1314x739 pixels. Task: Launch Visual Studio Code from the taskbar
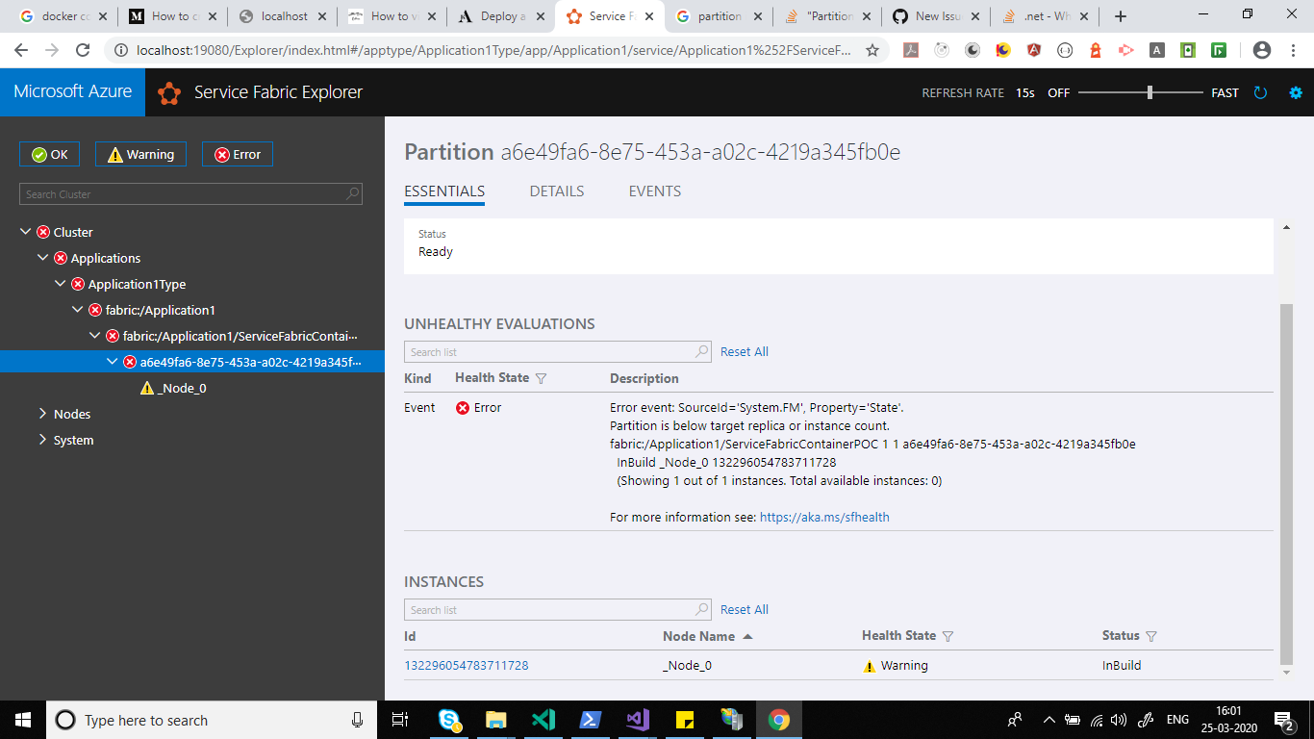click(543, 719)
